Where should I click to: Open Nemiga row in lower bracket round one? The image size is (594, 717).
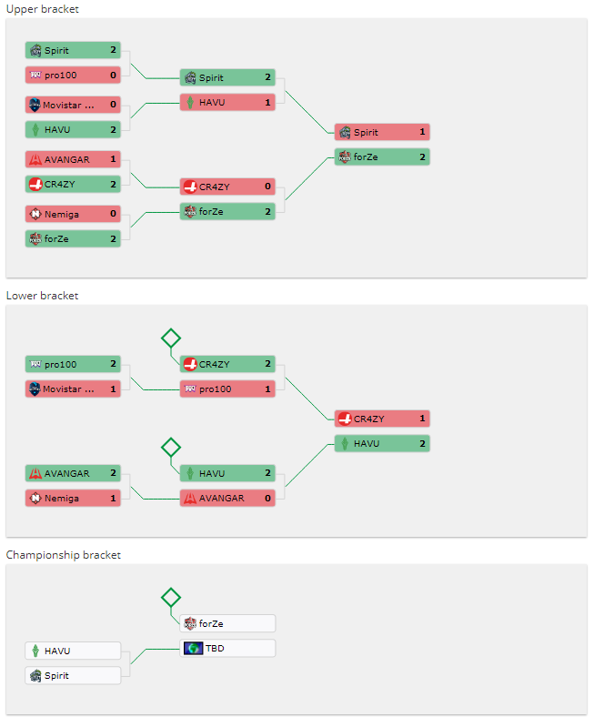click(x=73, y=498)
